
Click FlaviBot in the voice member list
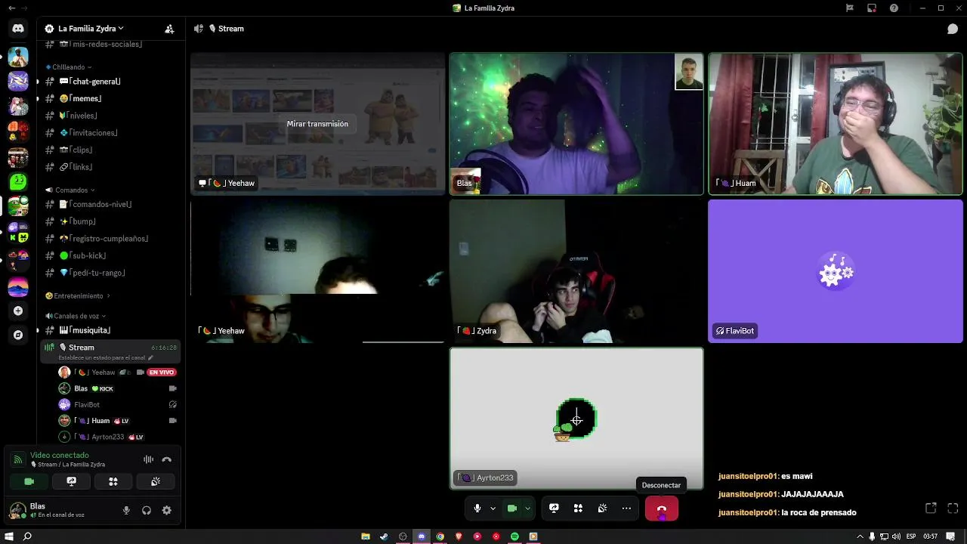click(117, 404)
